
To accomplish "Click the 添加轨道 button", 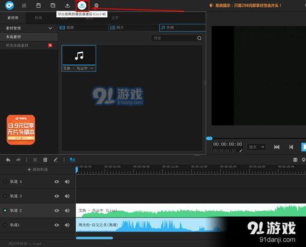I will [x=37, y=169].
